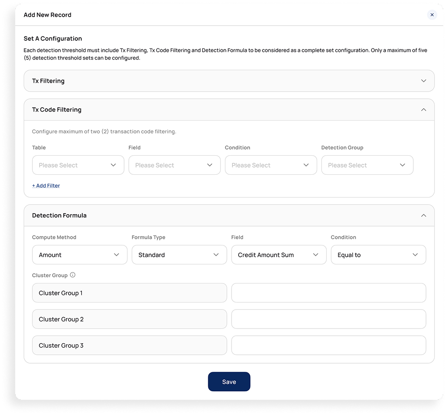The height and width of the screenshot is (415, 447).
Task: Click the Cluster Group 3 name field
Action: point(129,345)
